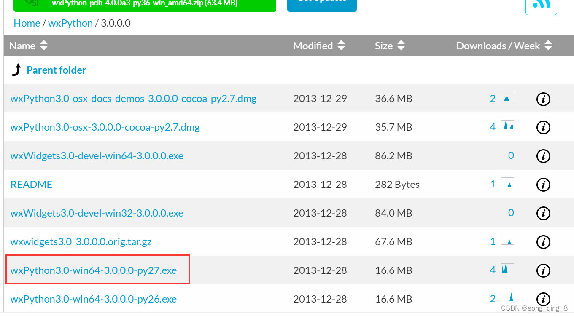
Task: Download wxPython3.0-osx-docs-demos-3.0.0.0-cocoa-py2.7.dmg
Action: coord(133,99)
